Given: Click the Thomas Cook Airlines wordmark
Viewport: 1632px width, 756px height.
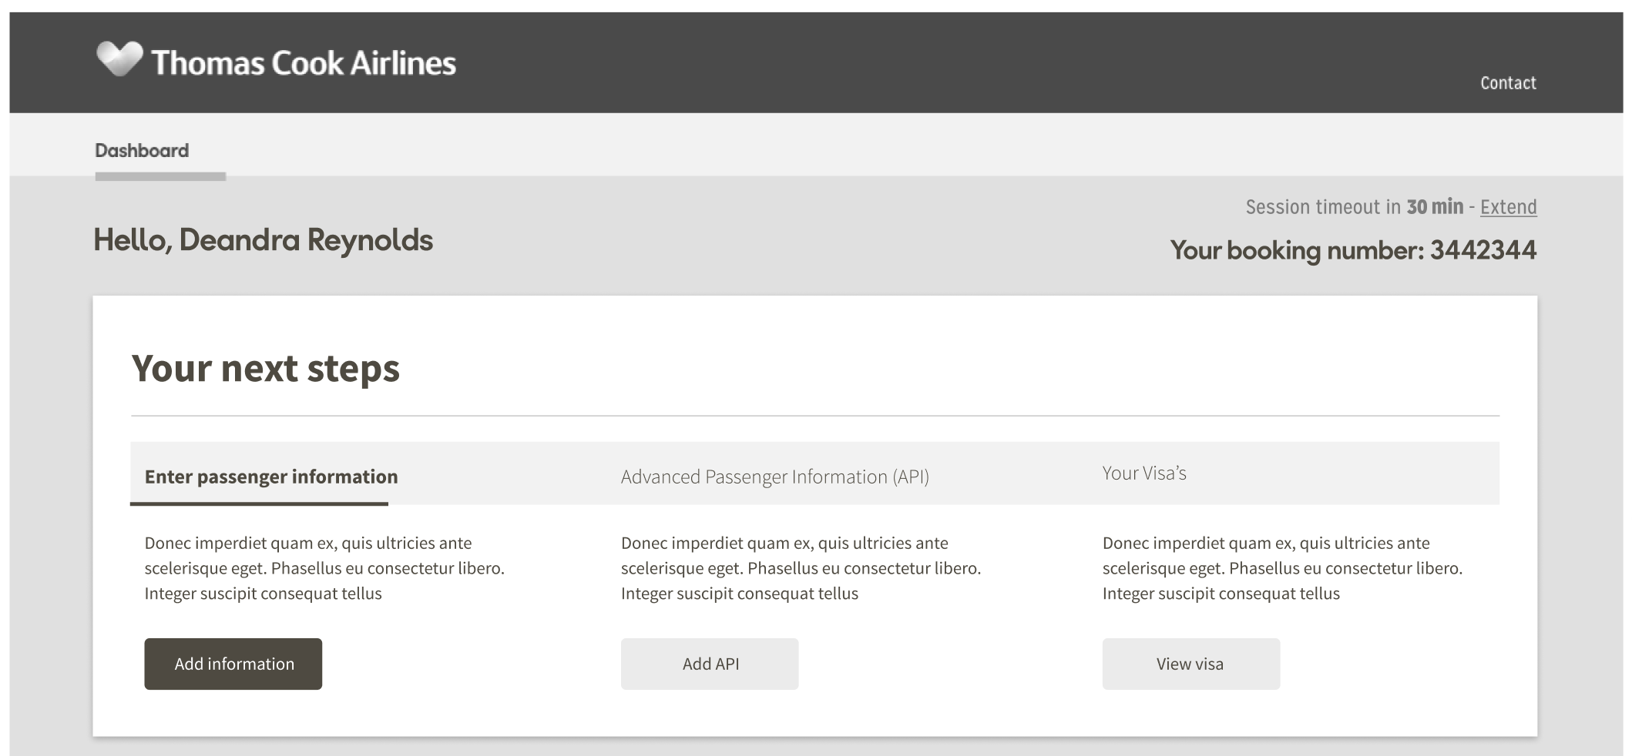Looking at the screenshot, I should pyautogui.click(x=304, y=63).
